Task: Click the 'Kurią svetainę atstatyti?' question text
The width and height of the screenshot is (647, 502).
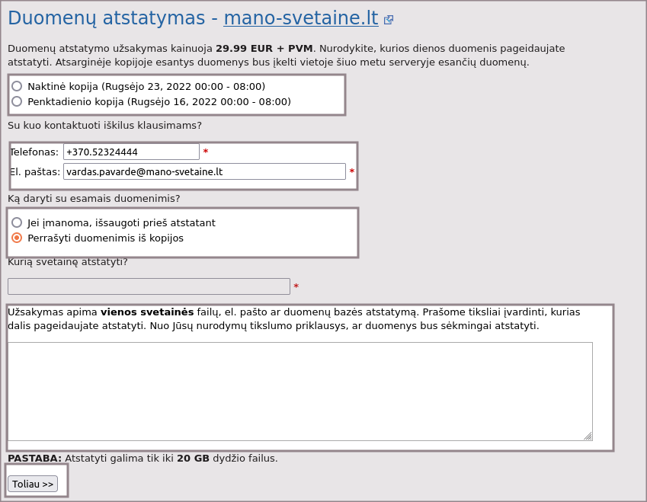Action: click(68, 262)
